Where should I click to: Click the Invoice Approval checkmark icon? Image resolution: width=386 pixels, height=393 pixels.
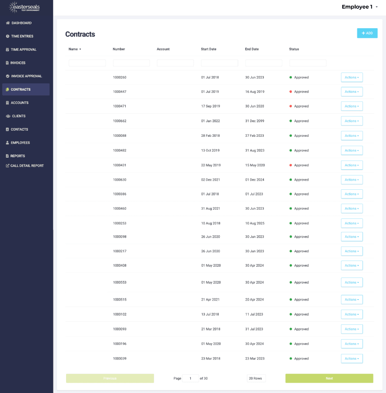(x=7, y=76)
